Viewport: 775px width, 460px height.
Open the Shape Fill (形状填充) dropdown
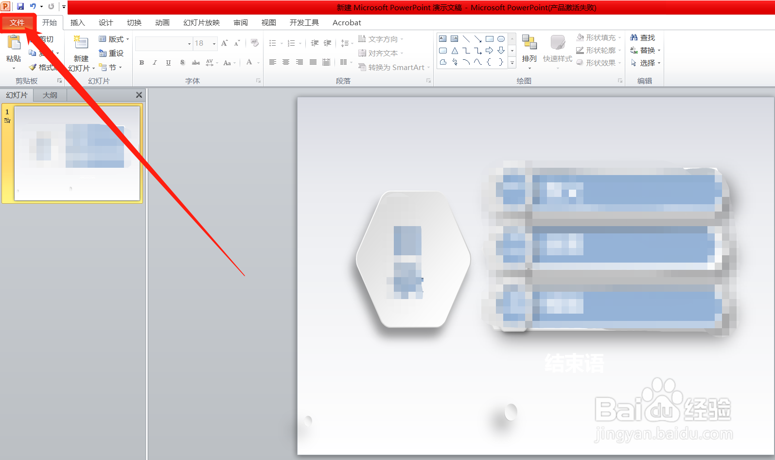(x=599, y=37)
